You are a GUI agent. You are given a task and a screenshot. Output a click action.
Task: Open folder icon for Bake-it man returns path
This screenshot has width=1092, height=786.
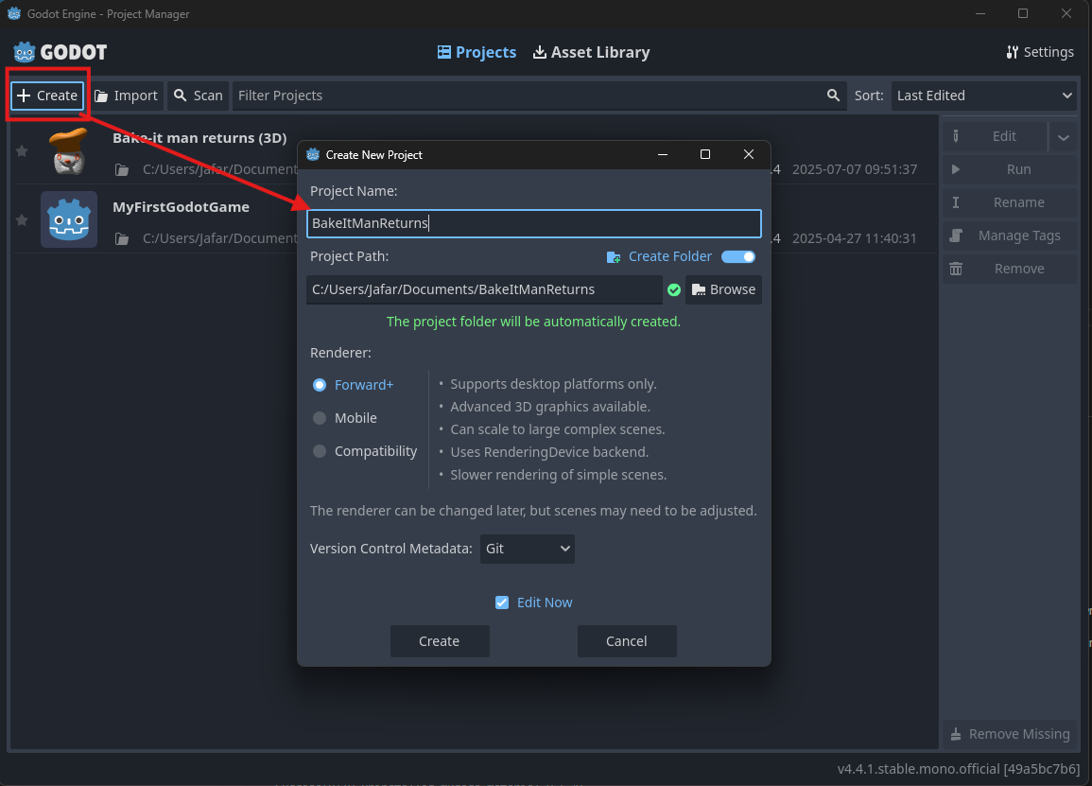(x=122, y=169)
